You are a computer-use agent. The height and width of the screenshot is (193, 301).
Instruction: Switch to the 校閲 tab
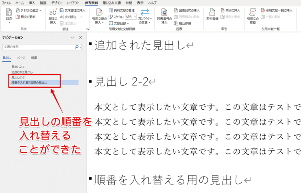129,3
